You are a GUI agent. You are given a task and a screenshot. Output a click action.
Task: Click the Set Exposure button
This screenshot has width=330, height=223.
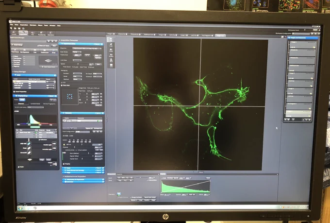point(25,51)
